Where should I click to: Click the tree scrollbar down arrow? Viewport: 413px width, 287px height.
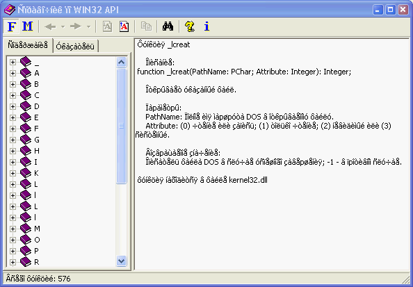pos(122,261)
